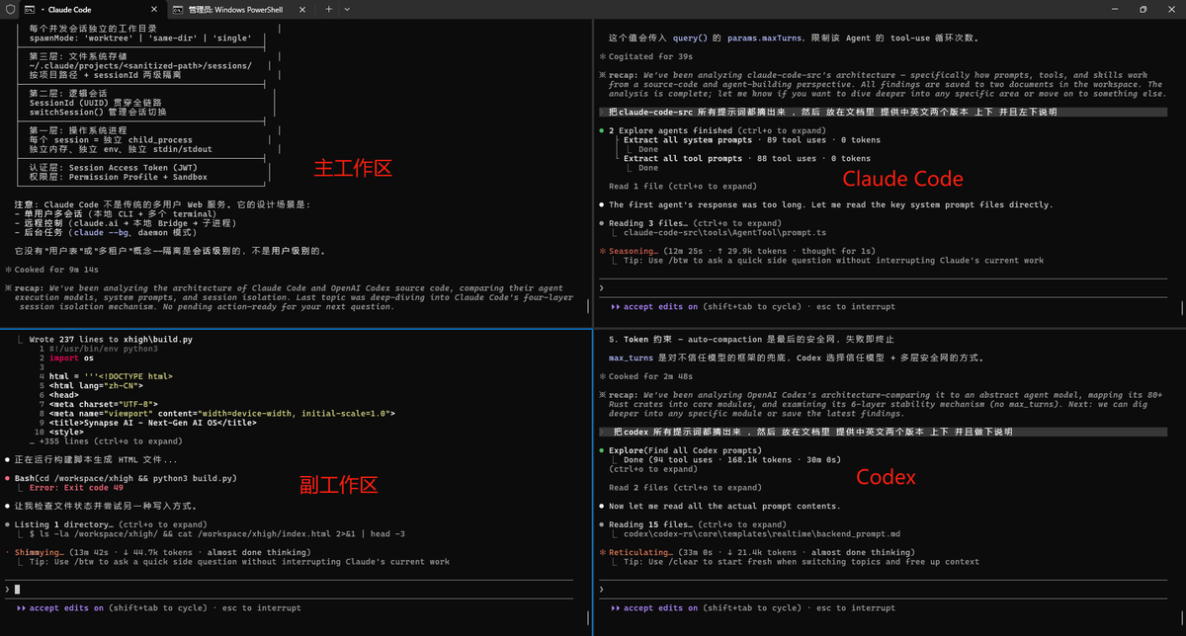
Task: Click '认证层: Session Access Token (JWT)' line
Action: (113, 168)
